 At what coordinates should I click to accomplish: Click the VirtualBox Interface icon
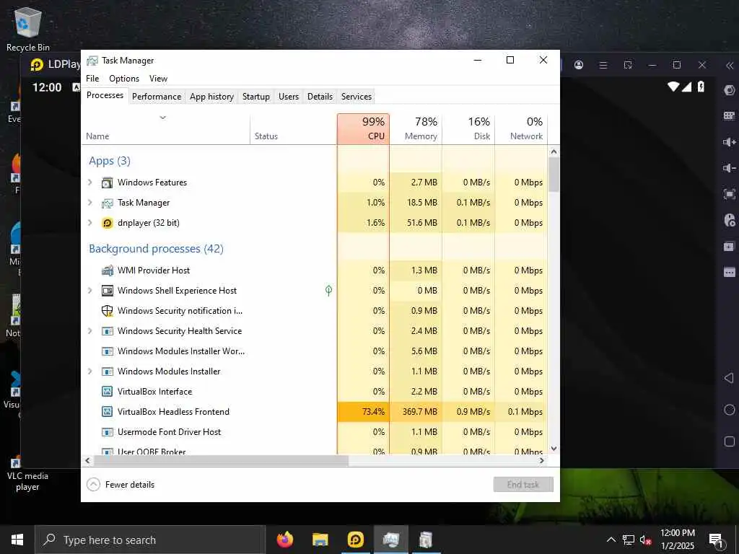pyautogui.click(x=108, y=392)
